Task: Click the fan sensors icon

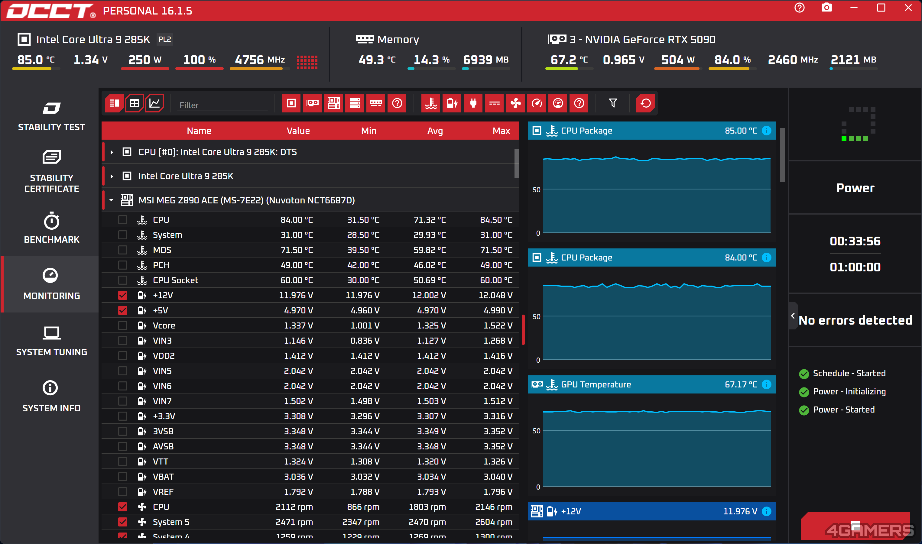Action: coord(515,103)
